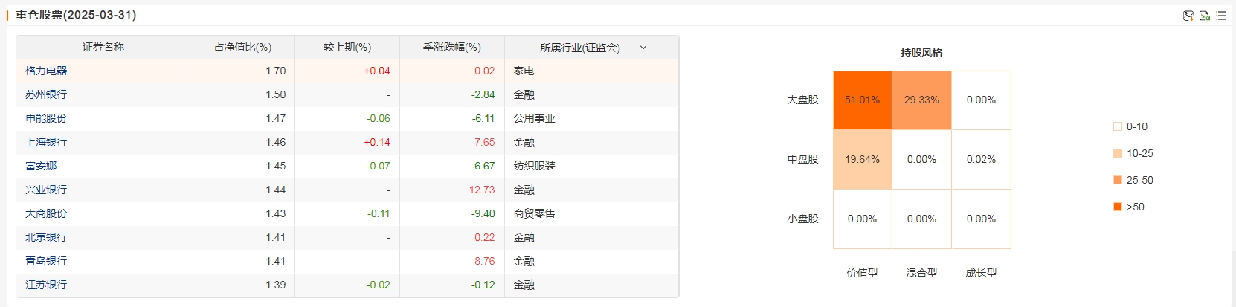This screenshot has width=1236, height=307.
Task: Sort by the 较上期(%) column header
Action: tap(347, 47)
